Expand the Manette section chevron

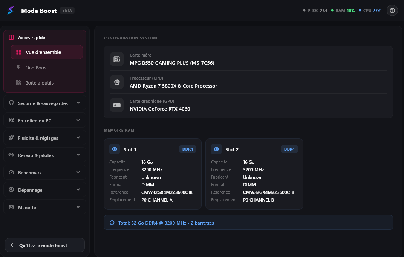point(78,207)
